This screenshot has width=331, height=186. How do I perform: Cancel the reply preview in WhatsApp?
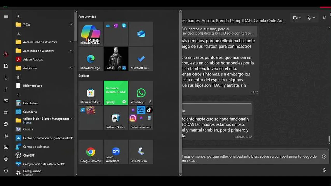[324, 157]
